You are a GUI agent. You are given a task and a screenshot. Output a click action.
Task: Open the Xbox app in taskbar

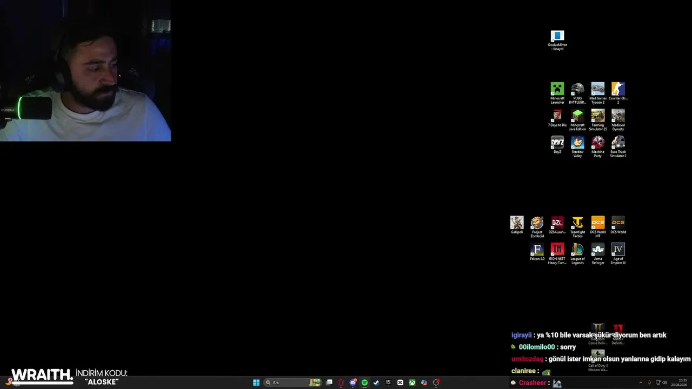point(412,383)
